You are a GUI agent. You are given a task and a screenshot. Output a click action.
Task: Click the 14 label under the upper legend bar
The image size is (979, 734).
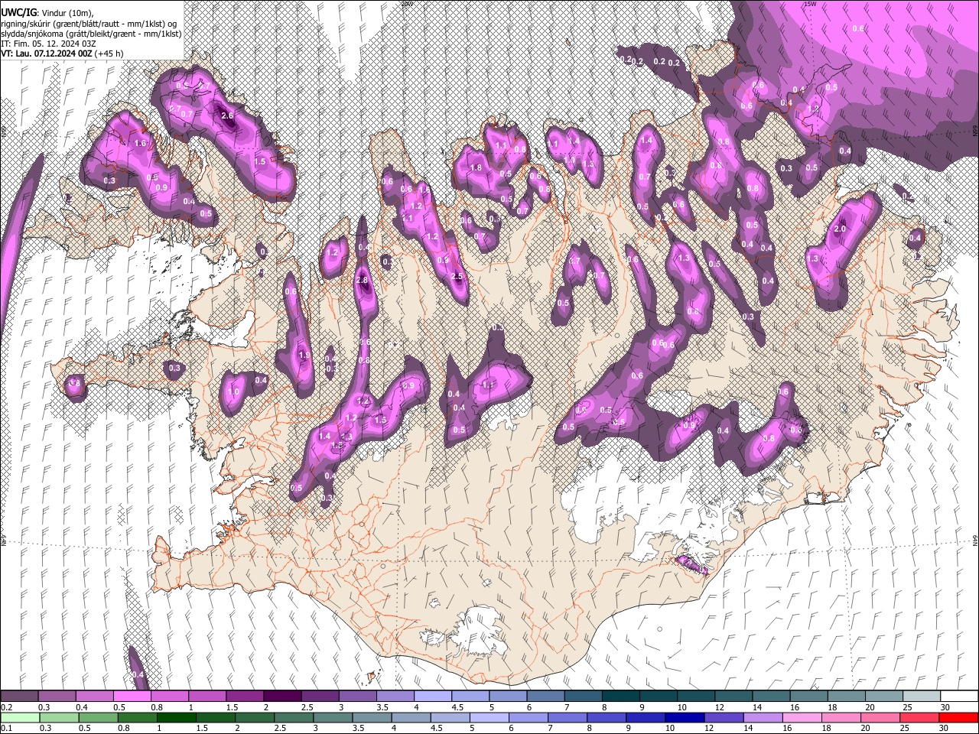756,707
